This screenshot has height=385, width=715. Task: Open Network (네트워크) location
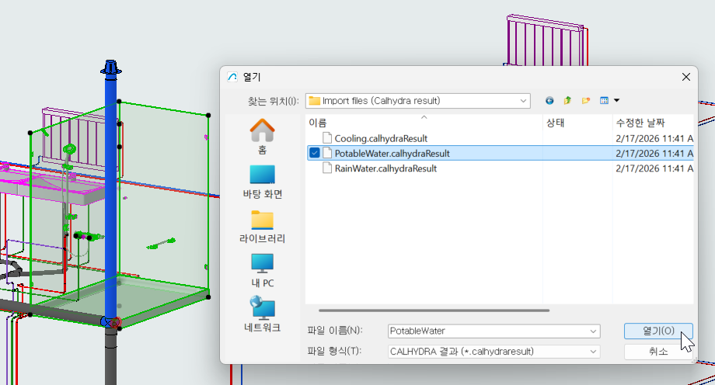click(262, 314)
